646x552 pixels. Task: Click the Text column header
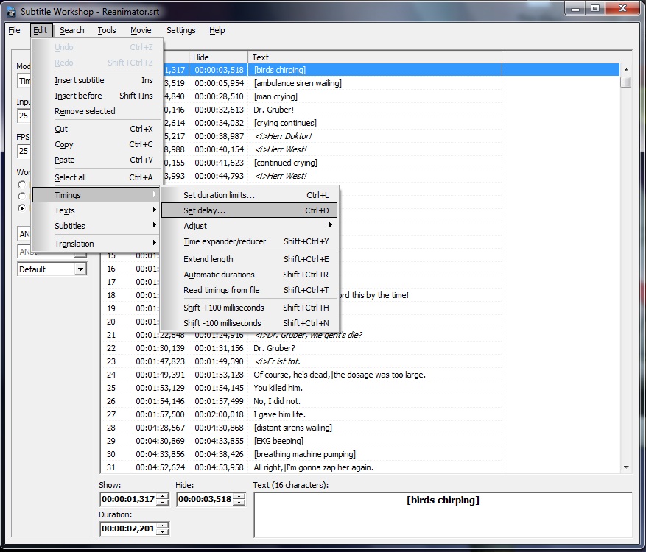click(x=375, y=57)
